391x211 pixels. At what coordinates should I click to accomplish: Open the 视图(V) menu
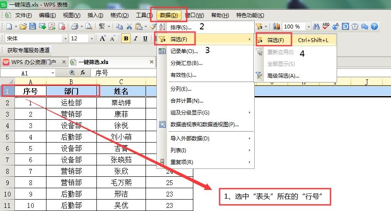click(x=71, y=15)
